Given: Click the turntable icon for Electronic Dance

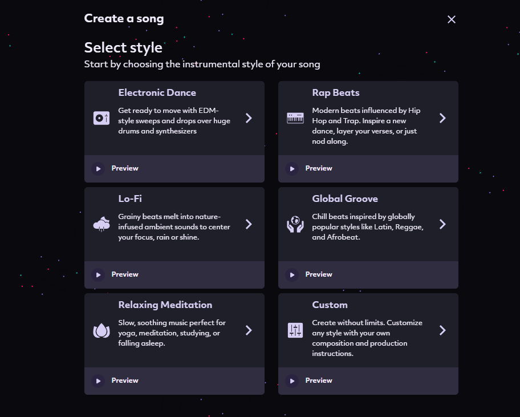Looking at the screenshot, I should (101, 118).
